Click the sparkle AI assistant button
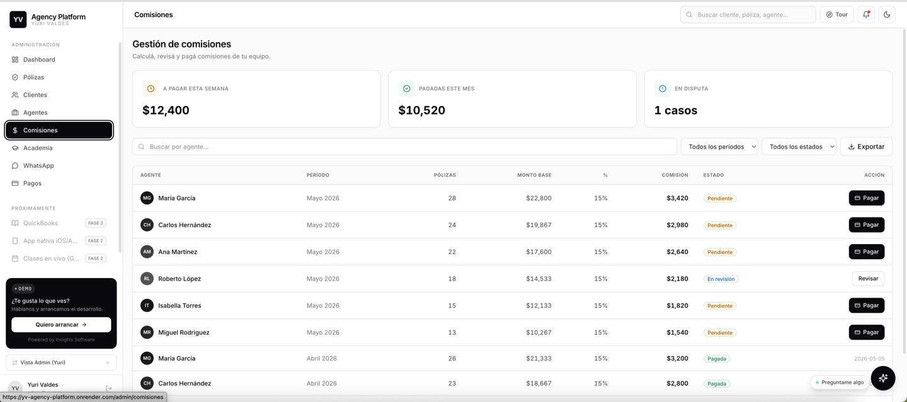Image resolution: width=907 pixels, height=402 pixels. [883, 378]
